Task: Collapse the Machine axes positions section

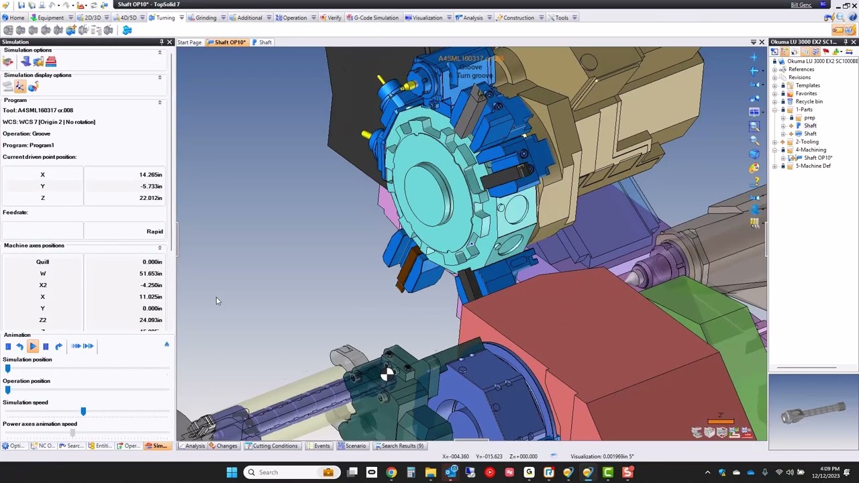Action: pyautogui.click(x=160, y=248)
